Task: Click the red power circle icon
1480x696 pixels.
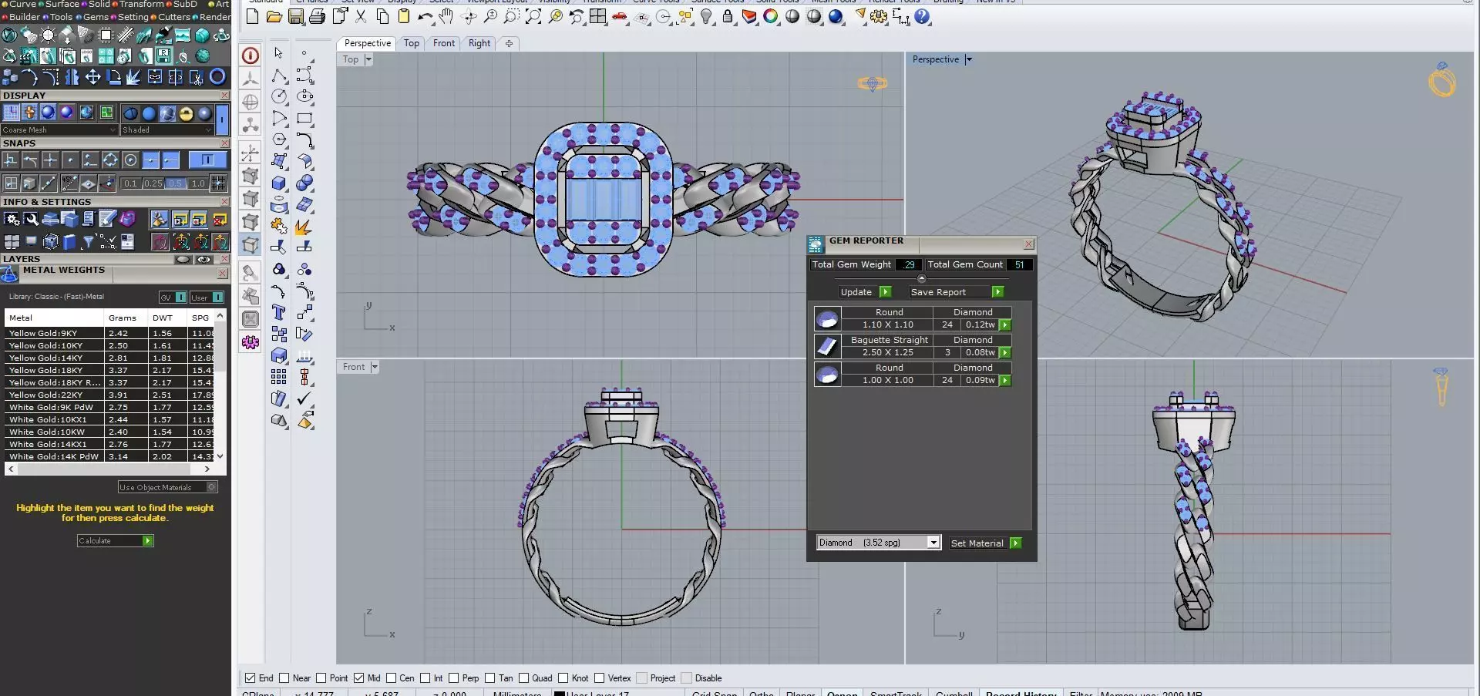Action: (251, 55)
